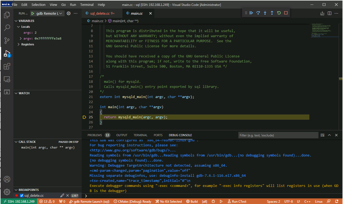Click the Step Into debug icon
Screen dimensions: 343x204
265,13
